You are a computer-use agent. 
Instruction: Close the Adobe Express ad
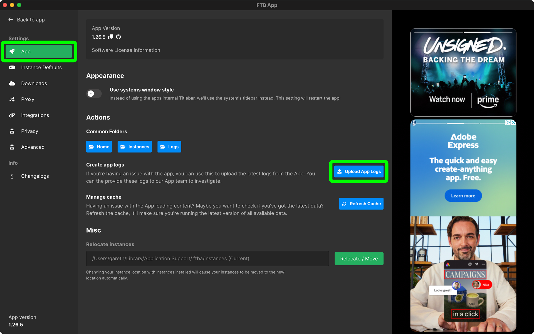tap(513, 122)
